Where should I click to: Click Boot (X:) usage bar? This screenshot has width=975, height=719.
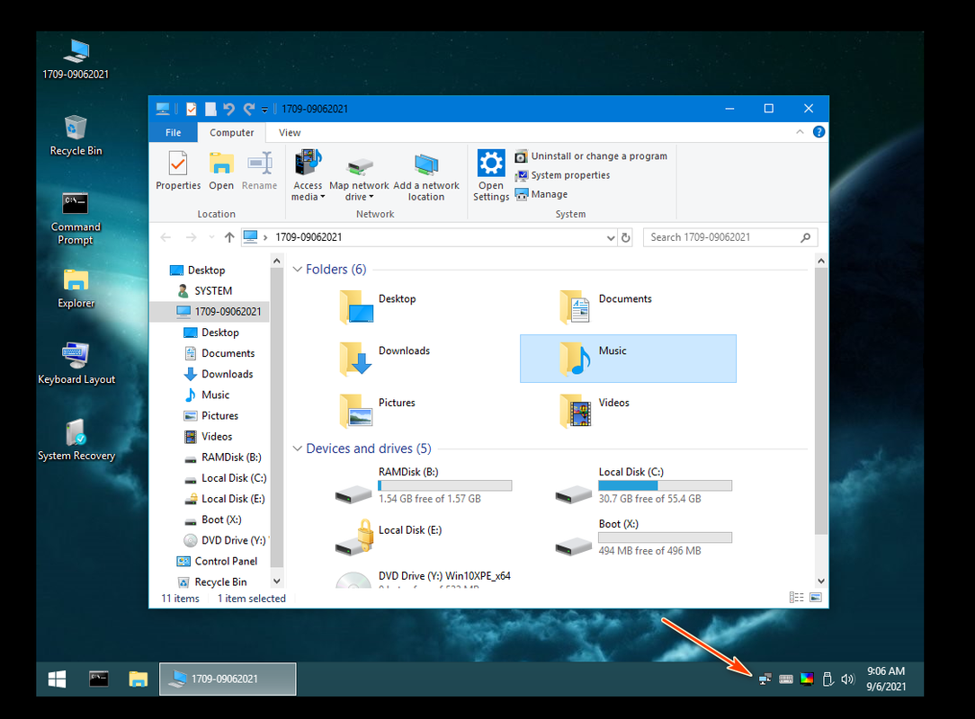click(665, 537)
